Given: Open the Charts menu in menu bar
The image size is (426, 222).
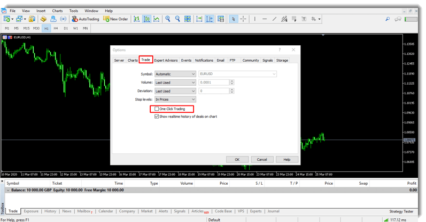Looking at the screenshot, I should (x=57, y=11).
